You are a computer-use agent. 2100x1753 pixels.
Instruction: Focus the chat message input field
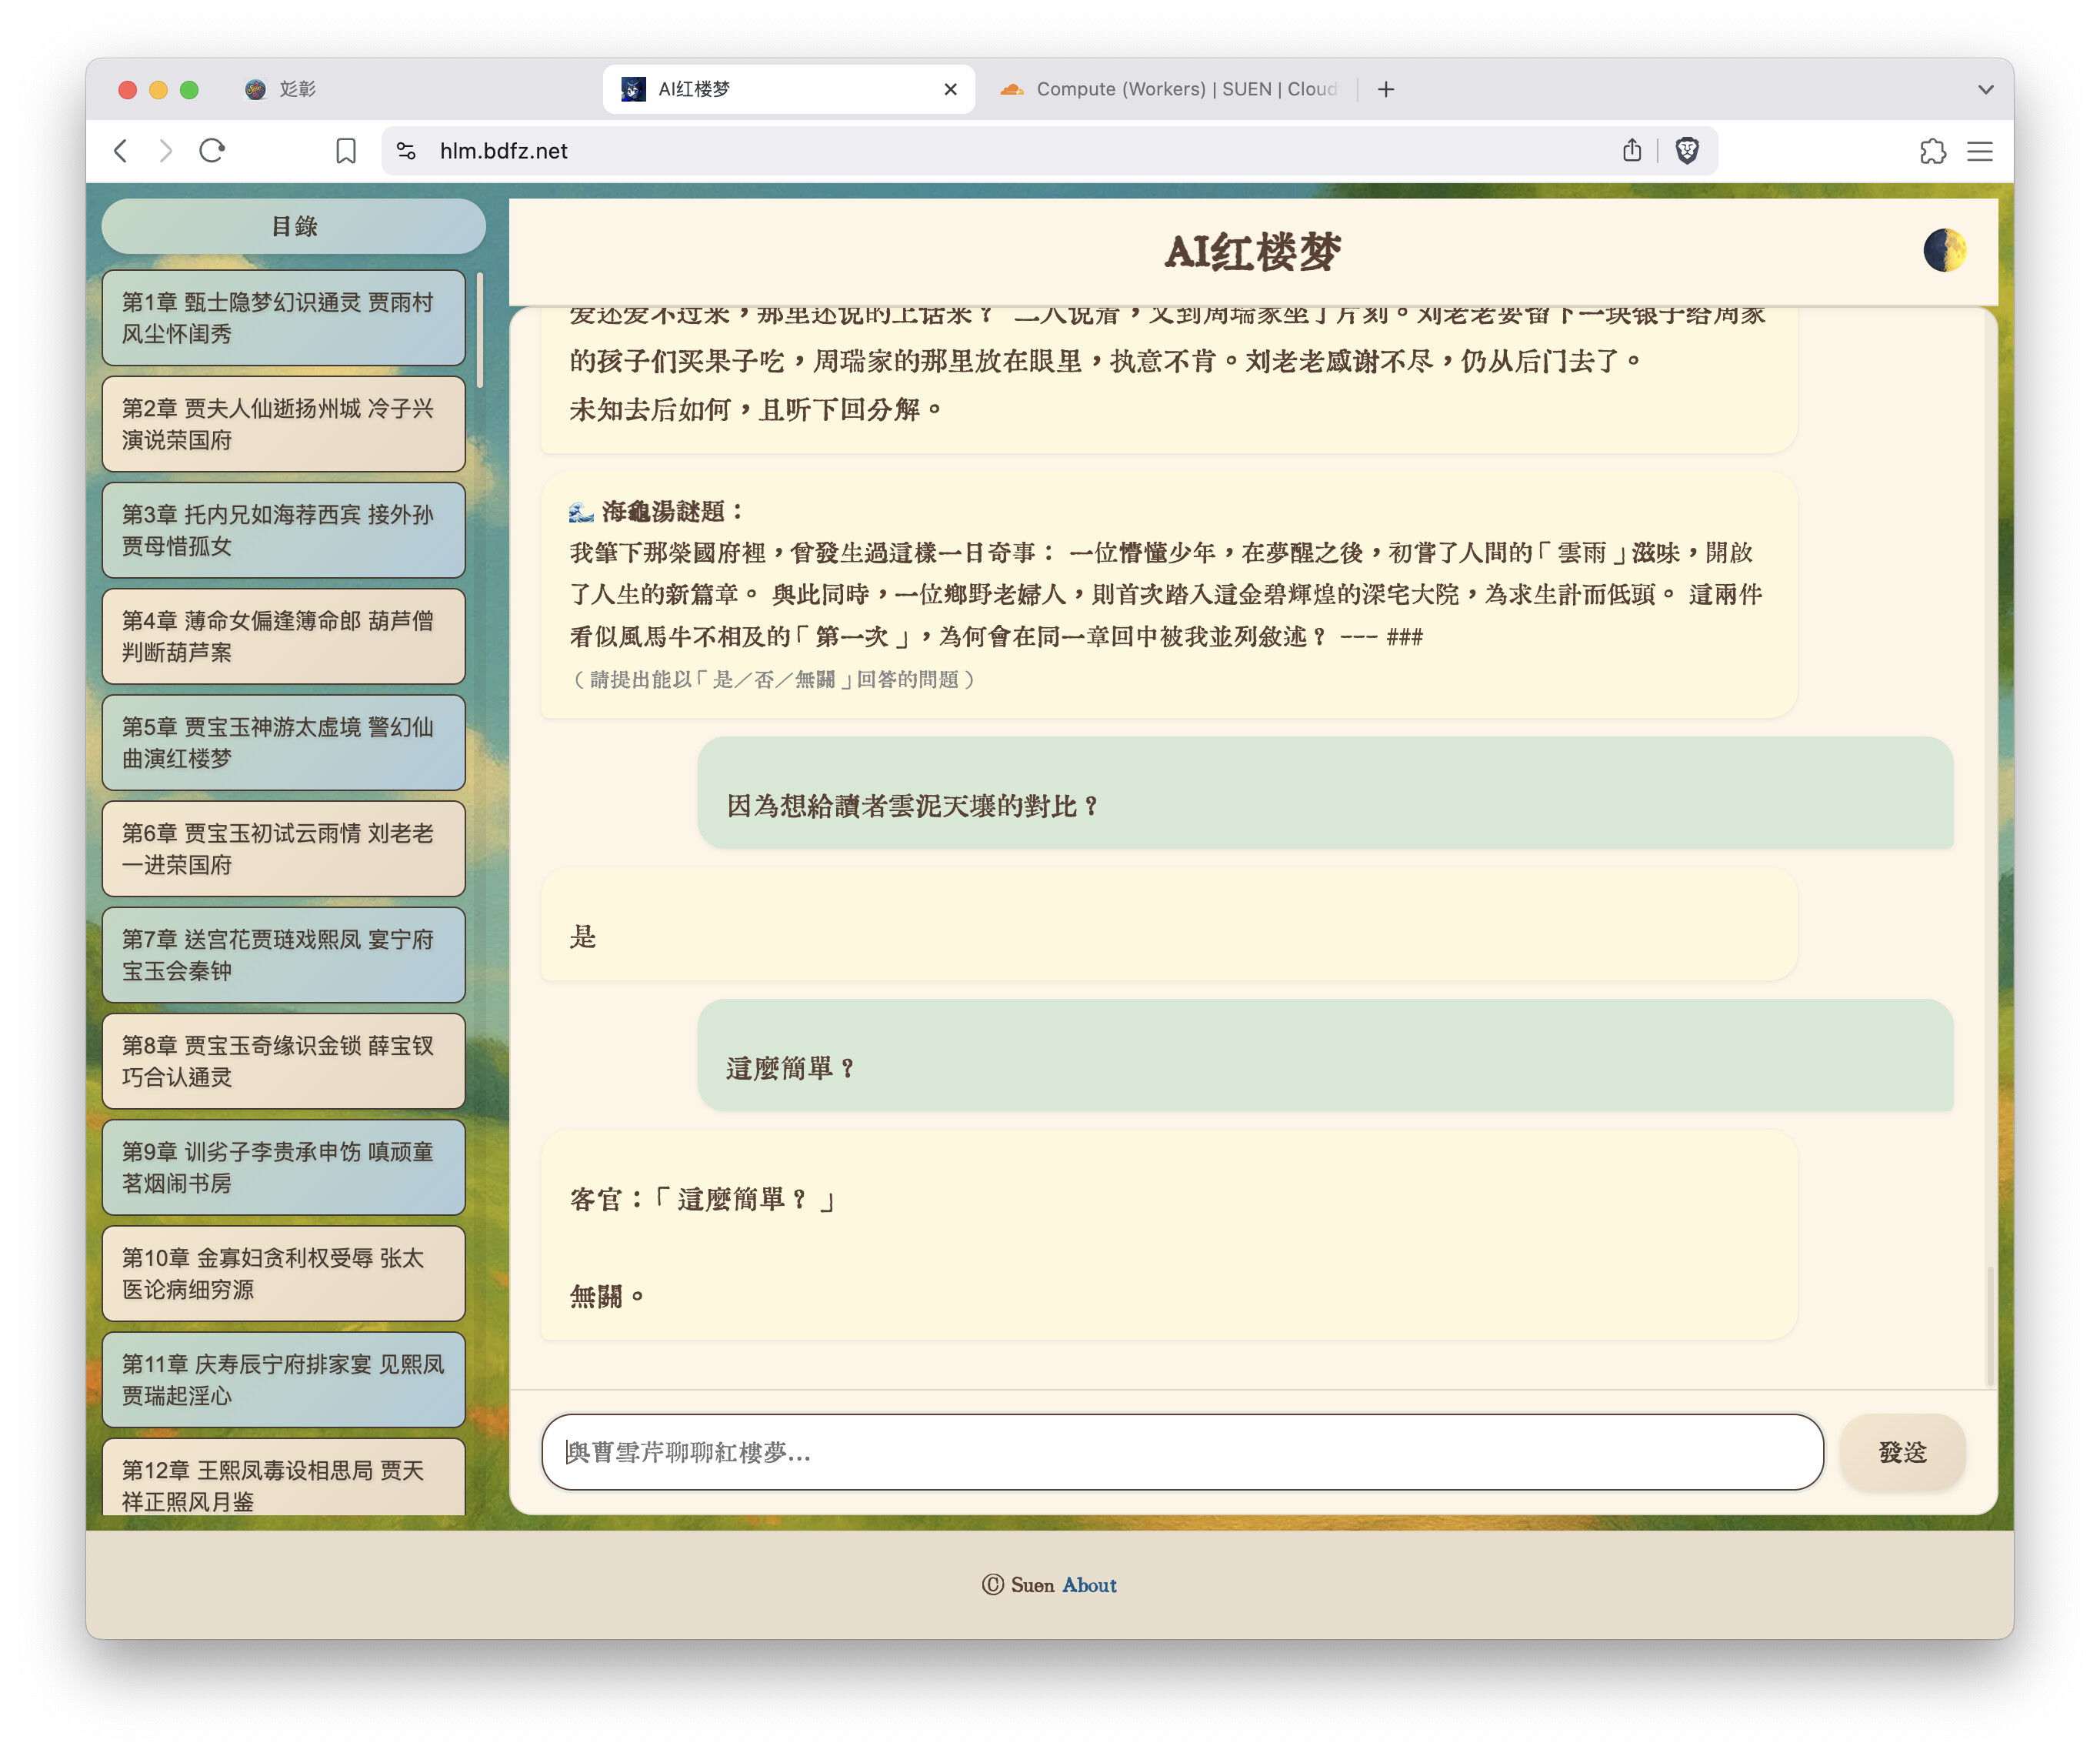1181,1452
